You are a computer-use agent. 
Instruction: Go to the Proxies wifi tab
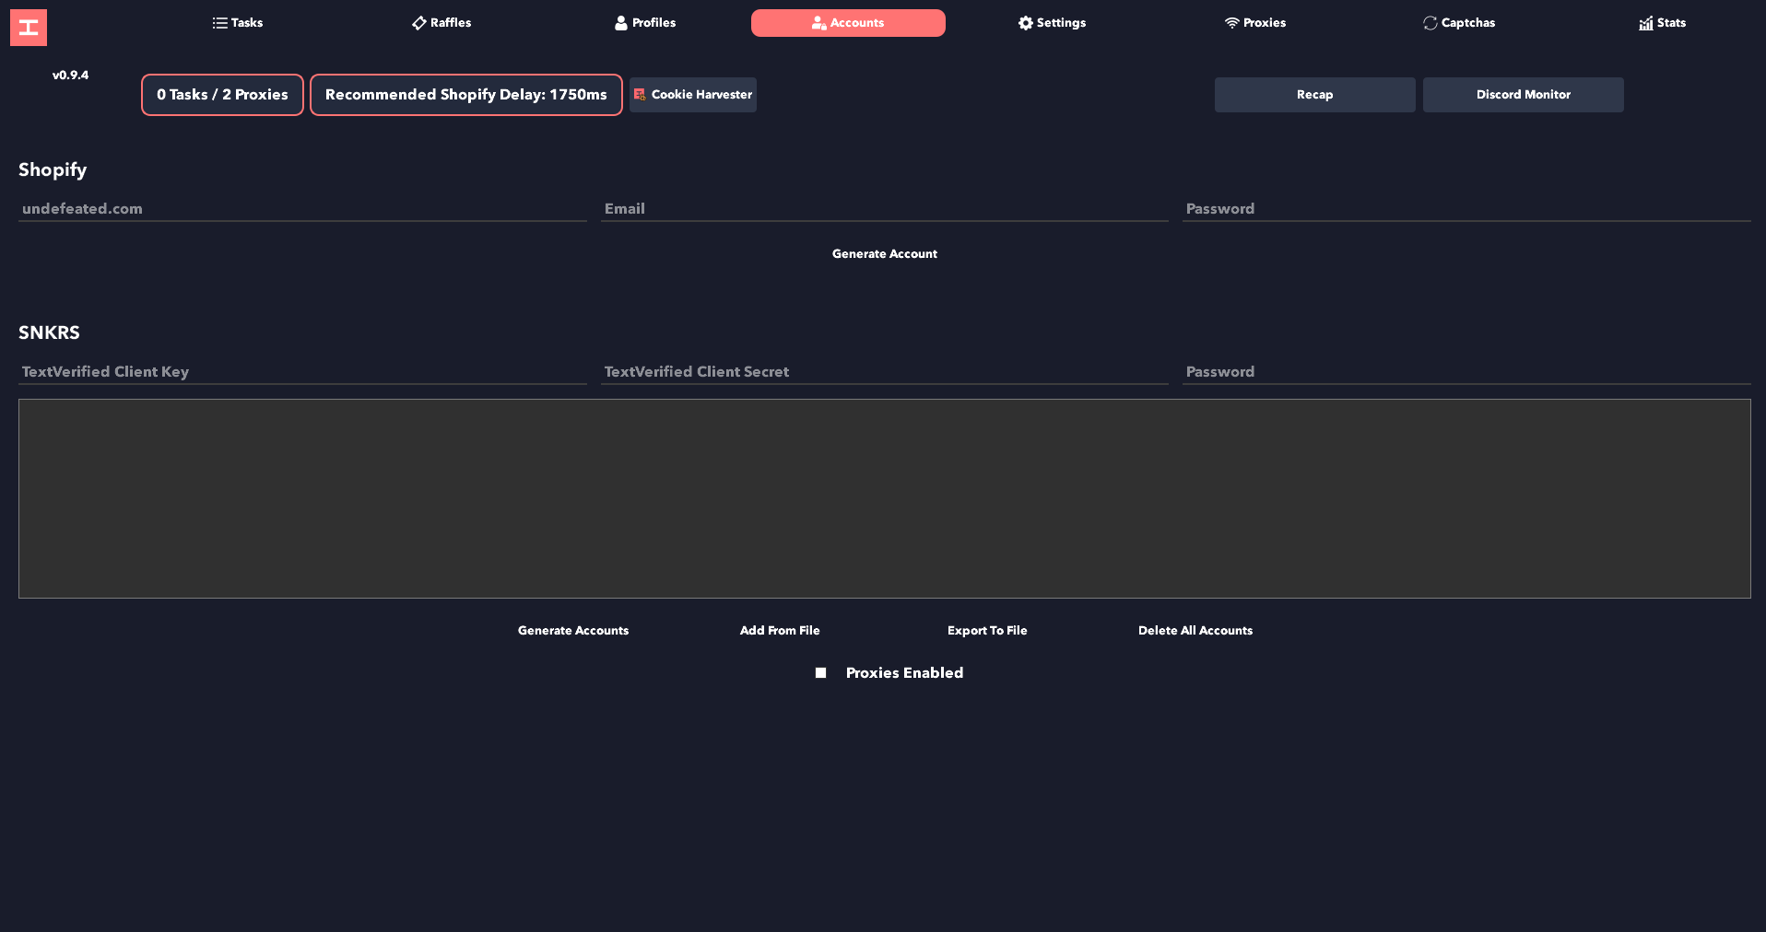1255,23
